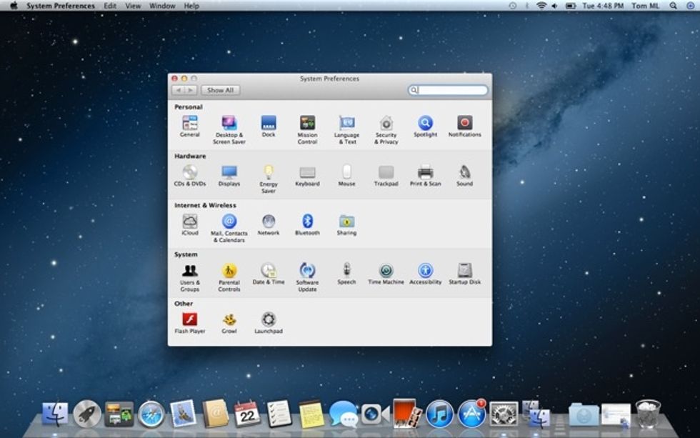The height and width of the screenshot is (438, 700).
Task: Click the back navigation arrow
Action: point(177,90)
